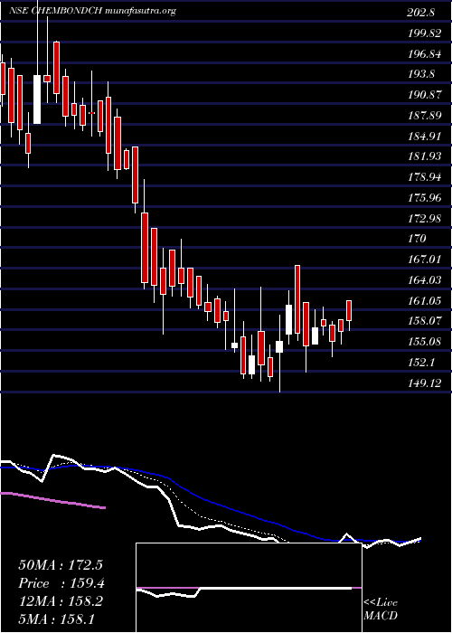452x633 pixels.
Task: Select the 167.01 price axis label
Action: [424, 260]
